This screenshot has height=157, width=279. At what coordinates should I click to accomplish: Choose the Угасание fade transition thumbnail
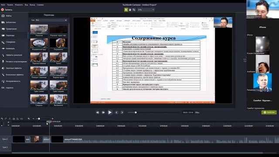(x=39, y=29)
